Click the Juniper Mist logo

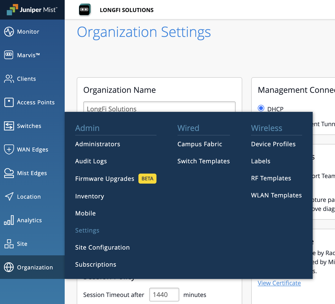pyautogui.click(x=32, y=10)
